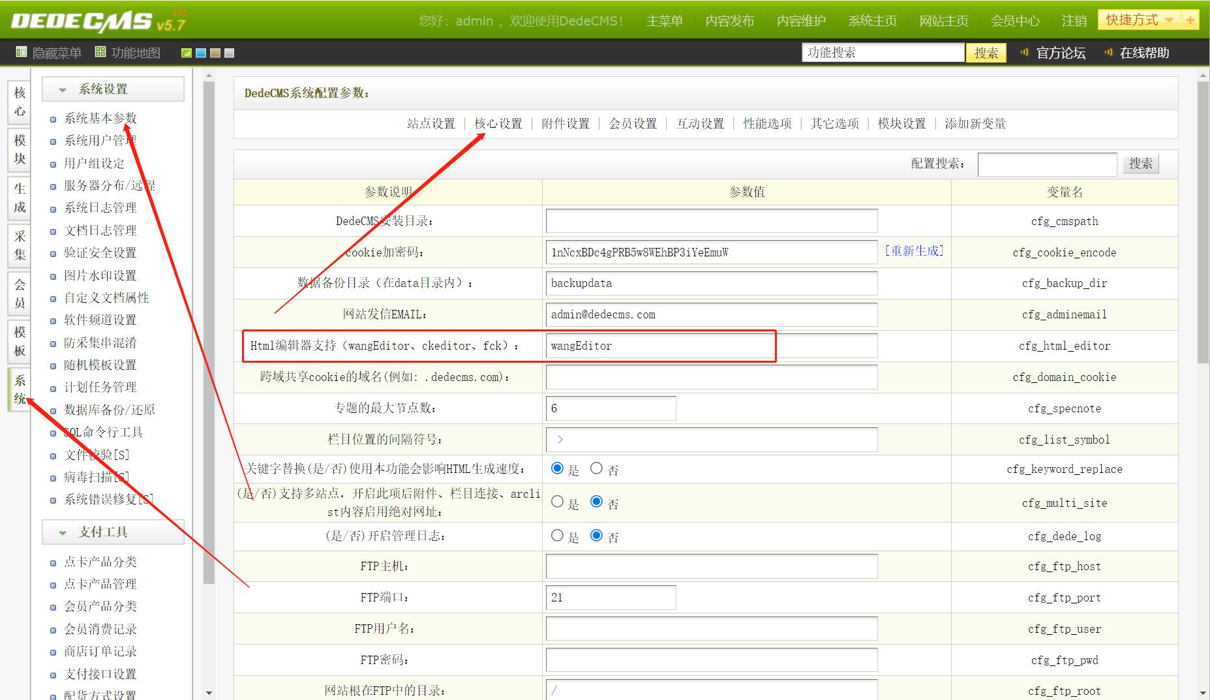Open the 快捷方式 dropdown

(1140, 20)
